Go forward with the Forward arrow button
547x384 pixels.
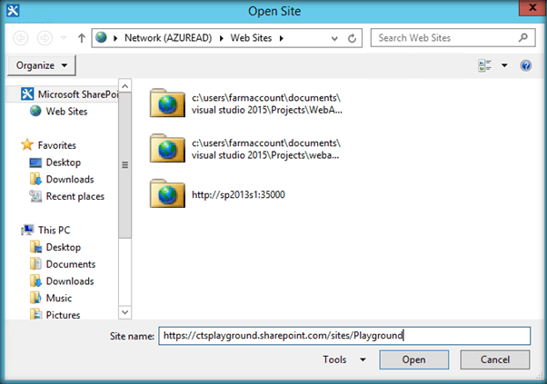coord(45,38)
